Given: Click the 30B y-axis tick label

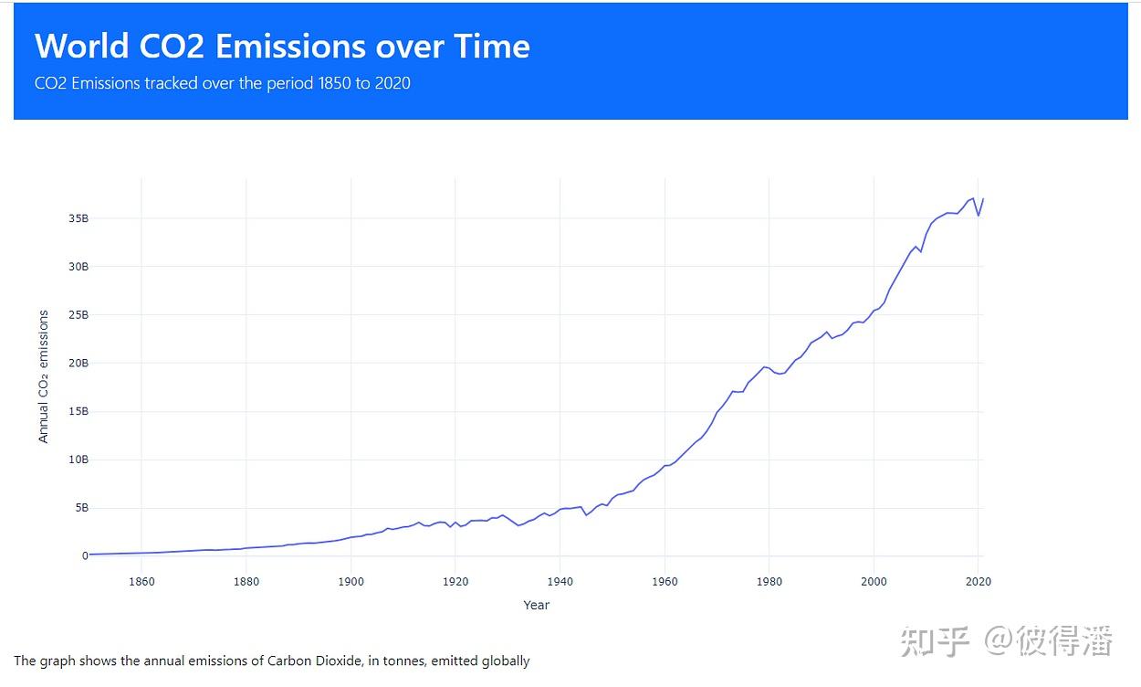Looking at the screenshot, I should point(78,267).
